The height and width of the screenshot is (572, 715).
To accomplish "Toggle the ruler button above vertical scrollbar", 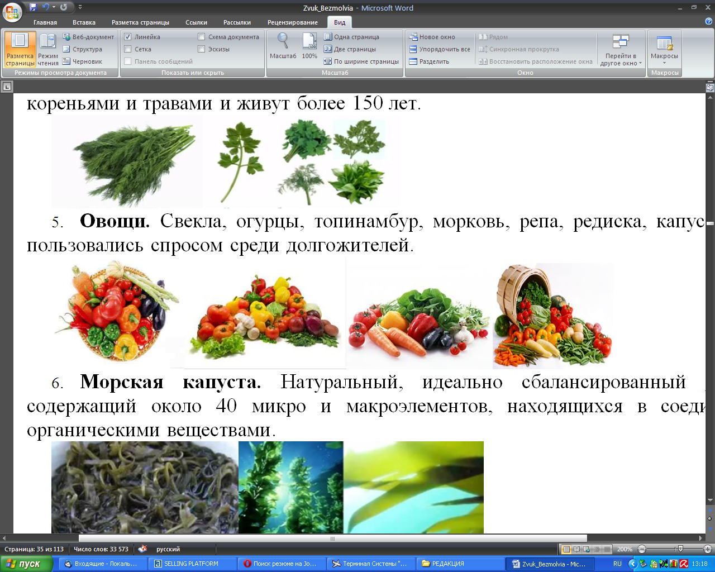I will 710,88.
